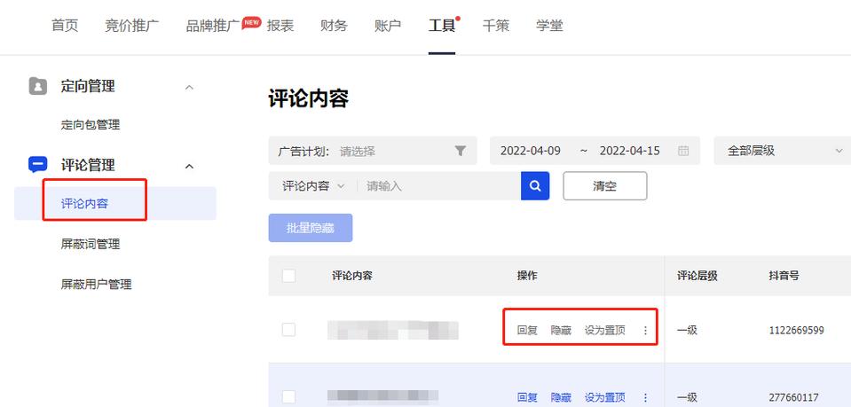Open the 账户 tab
The image size is (851, 407).
(388, 26)
